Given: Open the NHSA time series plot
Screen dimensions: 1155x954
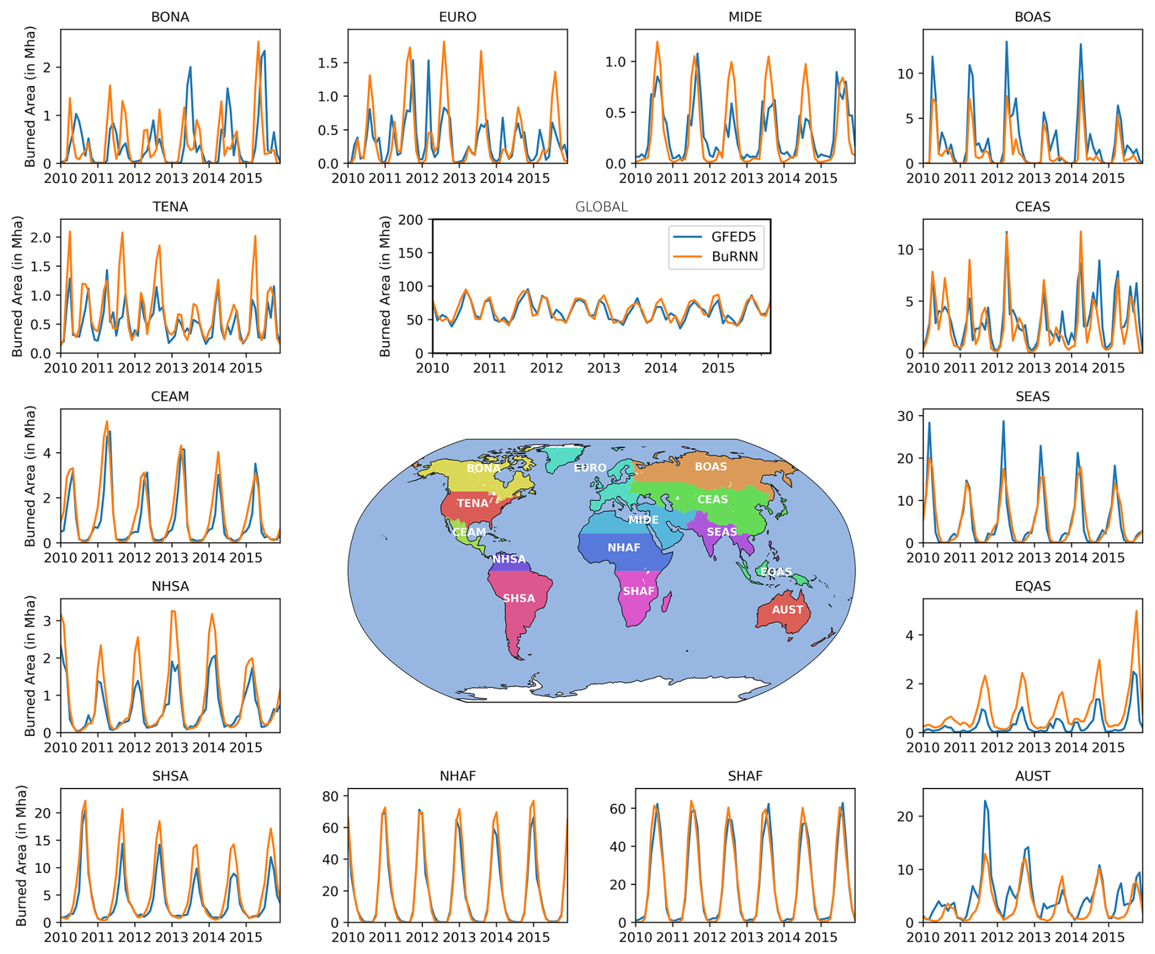Looking at the screenshot, I should (x=170, y=665).
